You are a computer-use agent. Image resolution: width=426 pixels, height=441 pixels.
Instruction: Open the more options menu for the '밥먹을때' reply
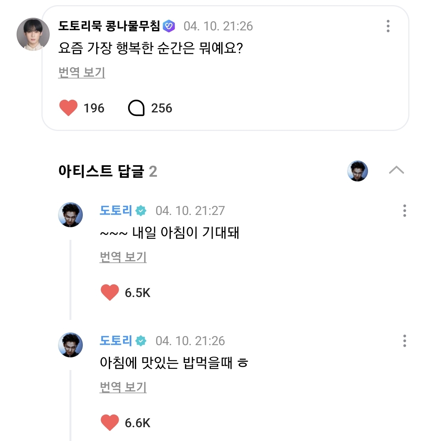(x=404, y=341)
